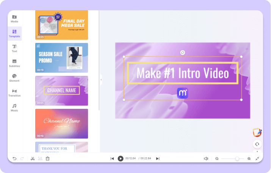The height and width of the screenshot is (173, 271).
Task: Click the total duration 00:22.84
Action: 146,159
